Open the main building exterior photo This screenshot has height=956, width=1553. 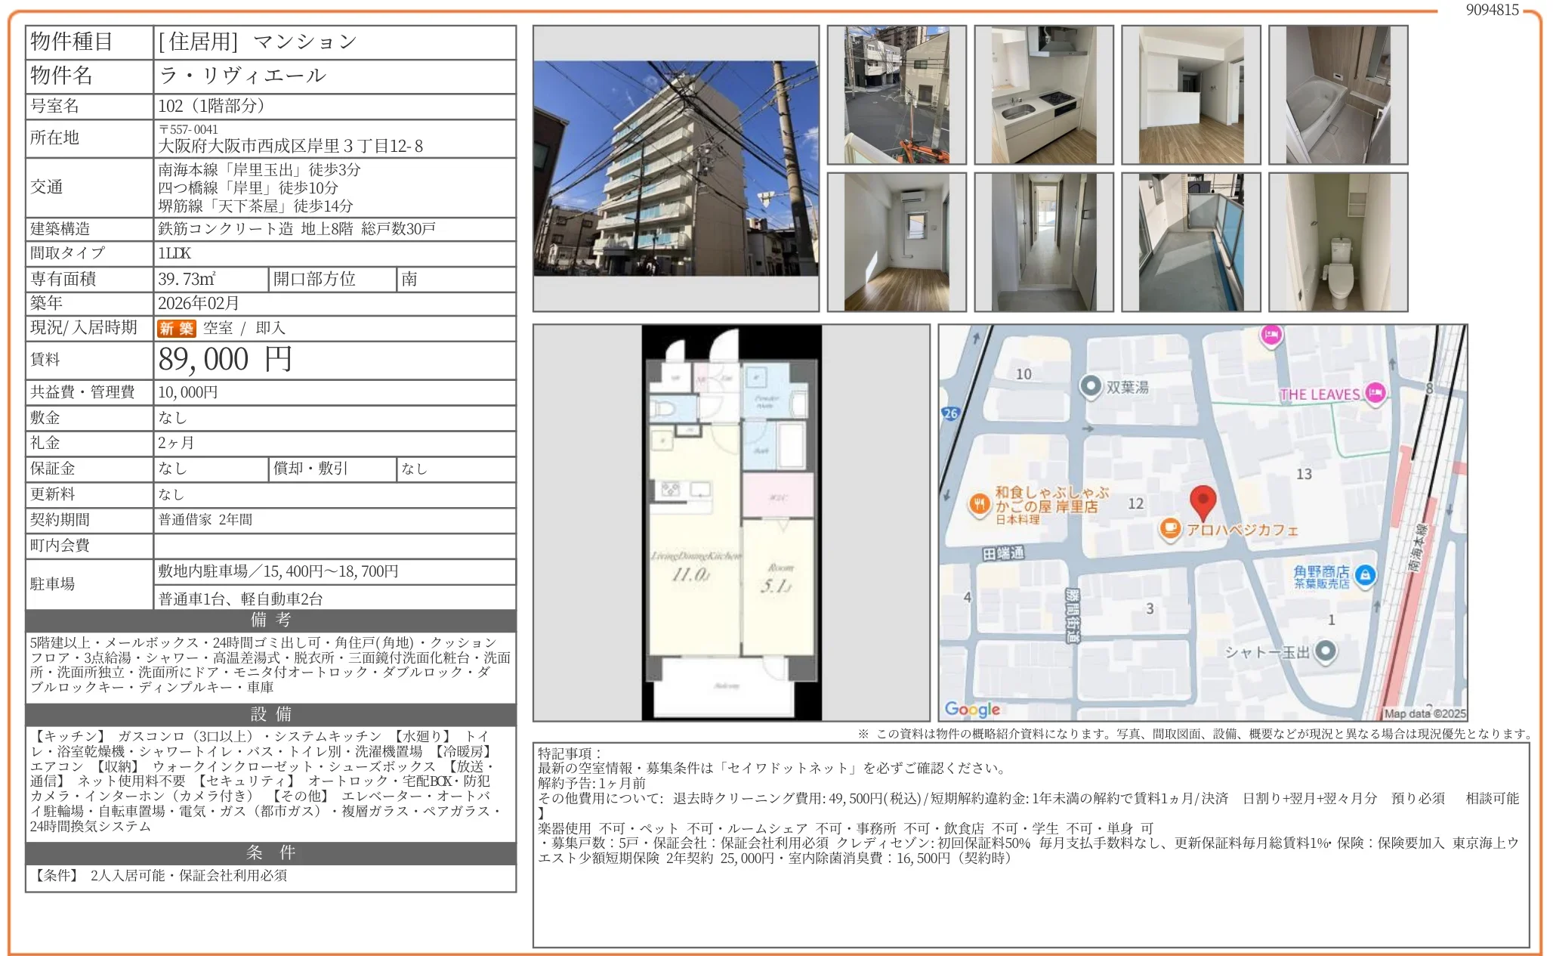(675, 168)
